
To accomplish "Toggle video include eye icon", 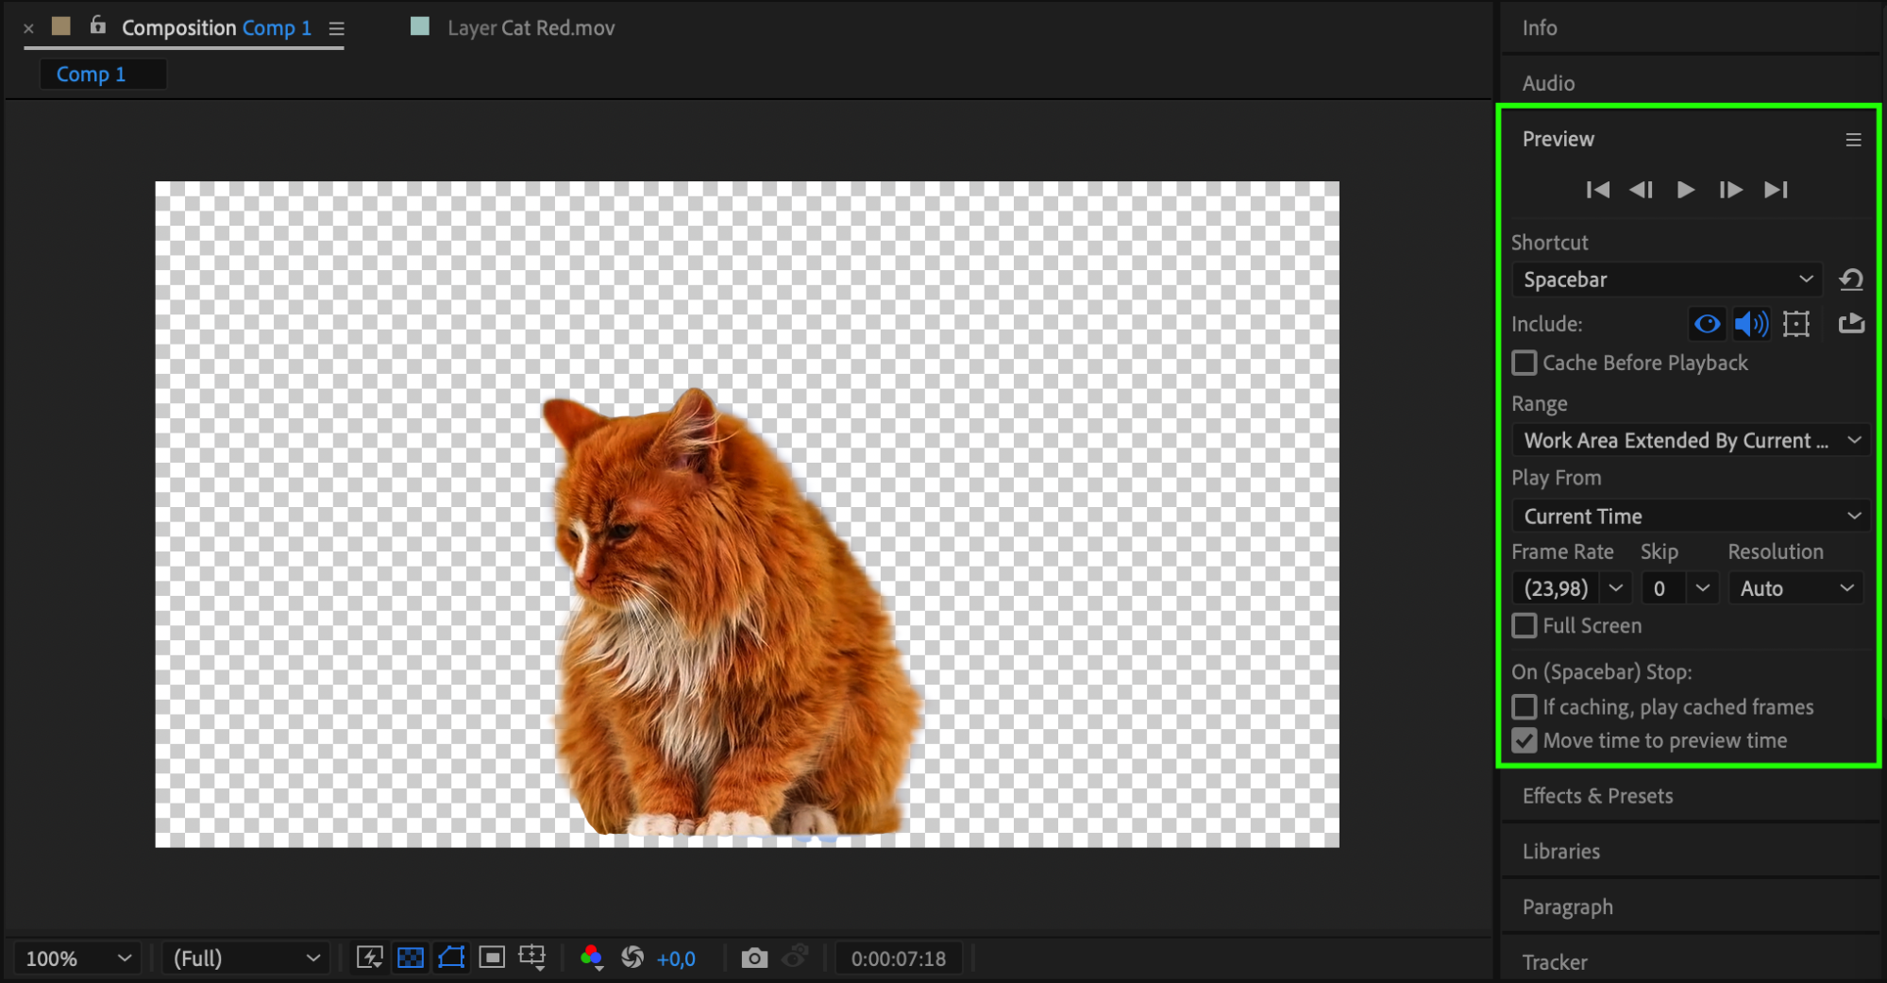I will tap(1707, 324).
